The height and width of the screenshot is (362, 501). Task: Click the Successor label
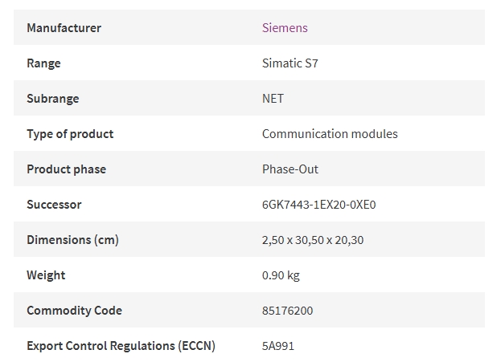[x=54, y=205]
